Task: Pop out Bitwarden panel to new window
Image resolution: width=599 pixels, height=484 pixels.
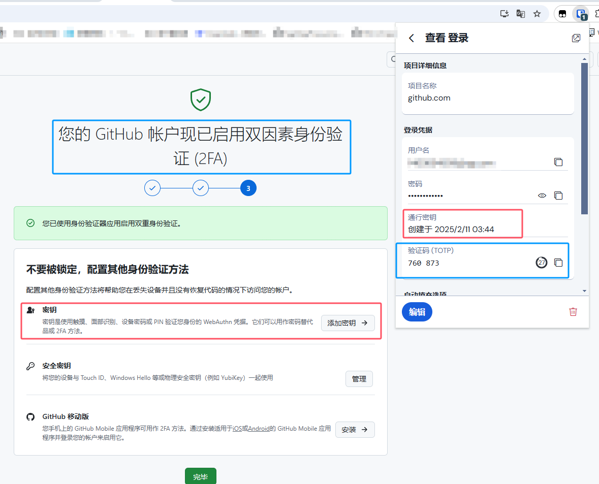Action: coord(576,38)
